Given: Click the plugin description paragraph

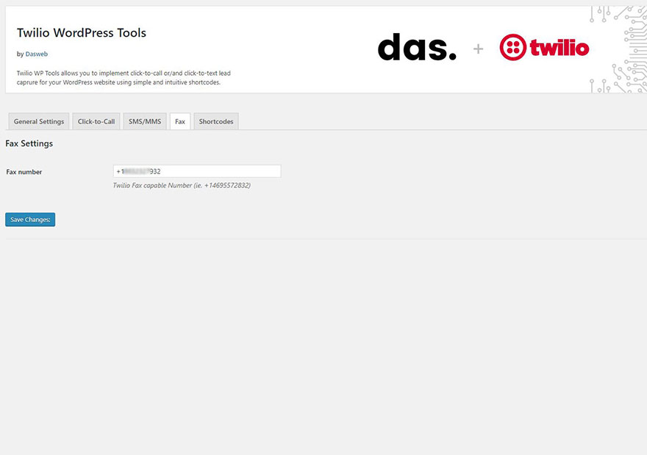Looking at the screenshot, I should pyautogui.click(x=124, y=78).
